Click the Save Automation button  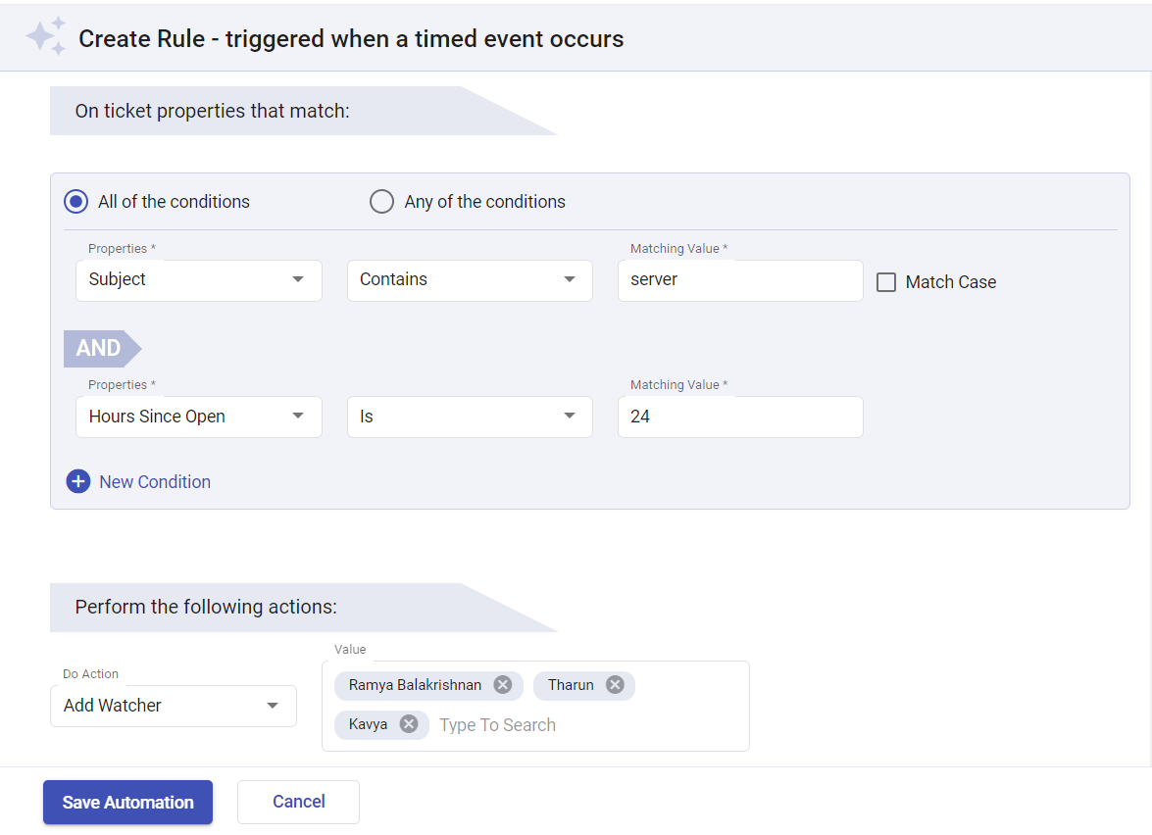[x=127, y=802]
